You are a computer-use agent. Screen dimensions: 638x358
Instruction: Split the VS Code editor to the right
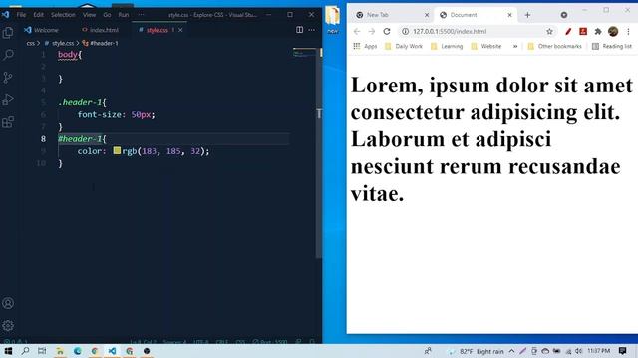pos(299,30)
